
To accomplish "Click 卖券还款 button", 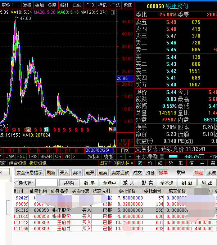I will click(x=120, y=173).
